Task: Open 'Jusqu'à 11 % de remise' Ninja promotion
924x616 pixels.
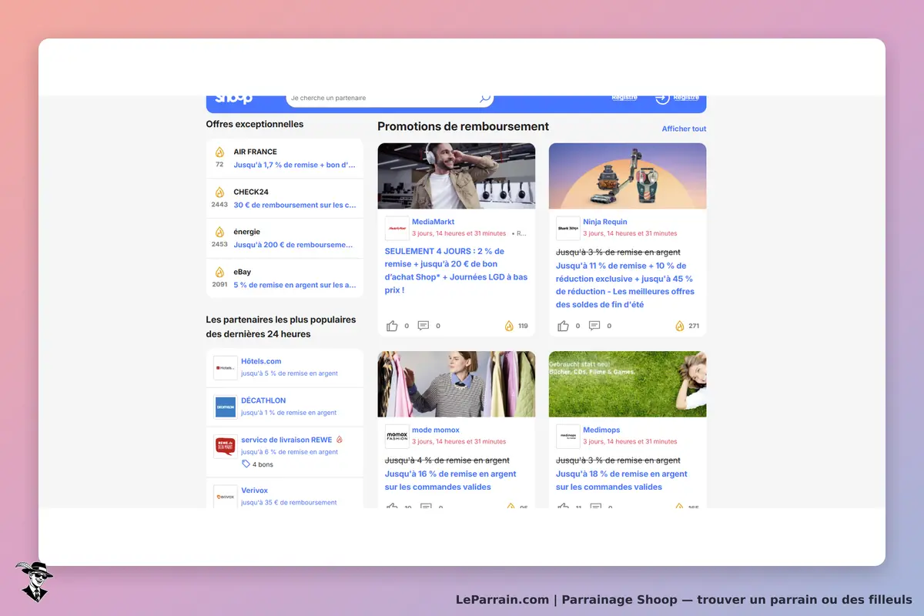Action: tap(625, 285)
